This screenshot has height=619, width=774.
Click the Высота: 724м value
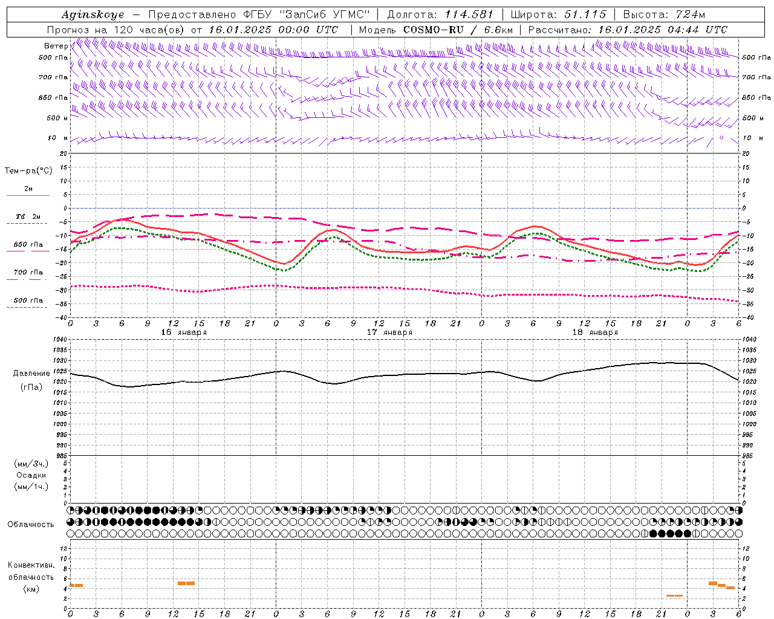coord(664,15)
